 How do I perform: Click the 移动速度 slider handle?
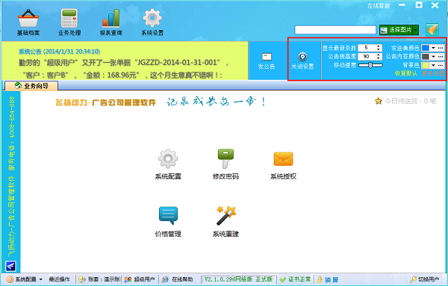point(370,65)
